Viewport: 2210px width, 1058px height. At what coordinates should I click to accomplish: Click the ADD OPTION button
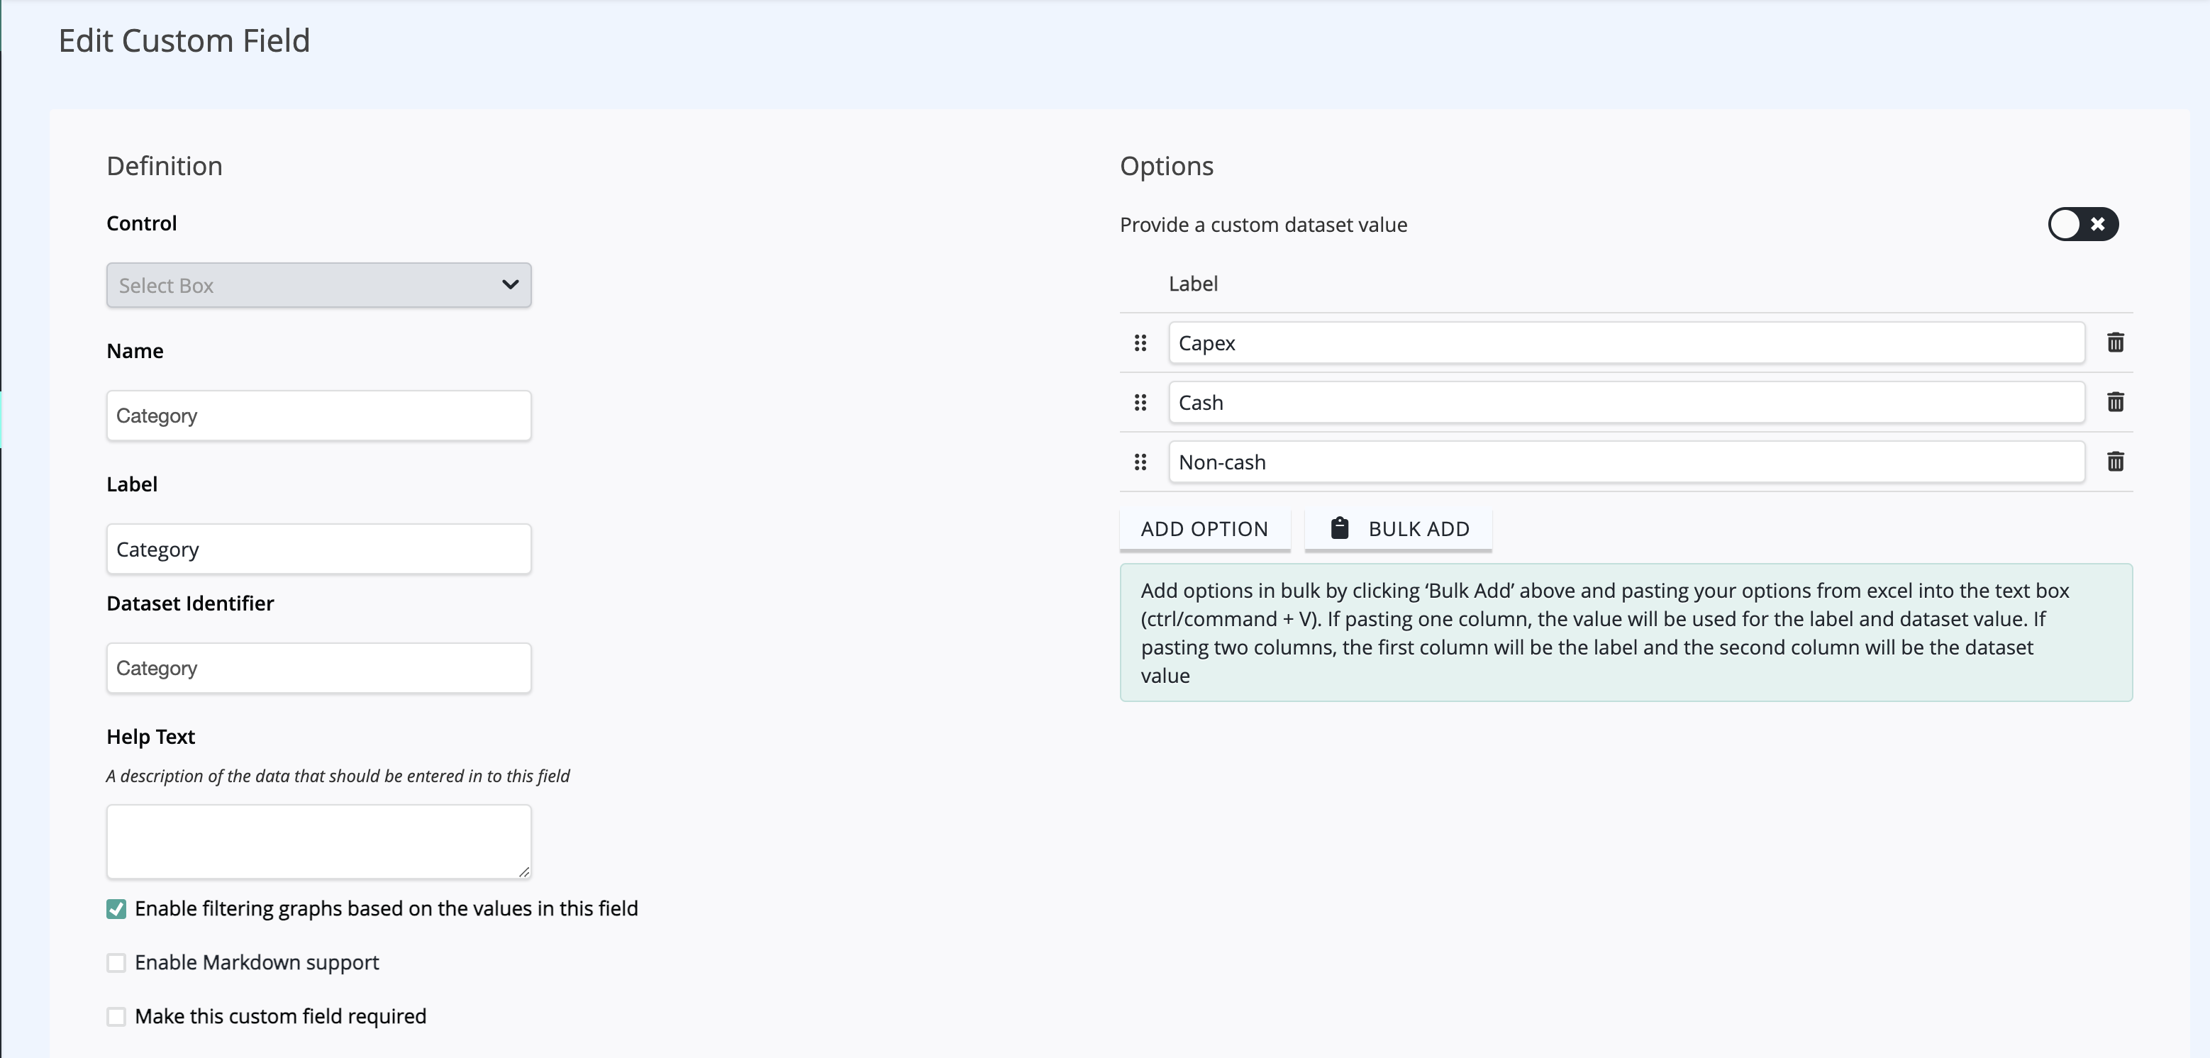point(1204,530)
